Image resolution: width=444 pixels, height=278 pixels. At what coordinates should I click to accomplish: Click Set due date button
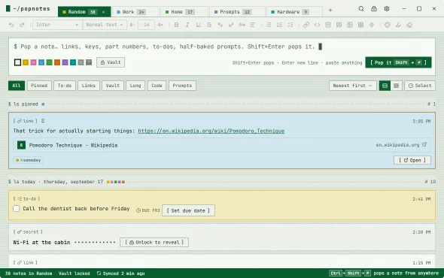188,210
